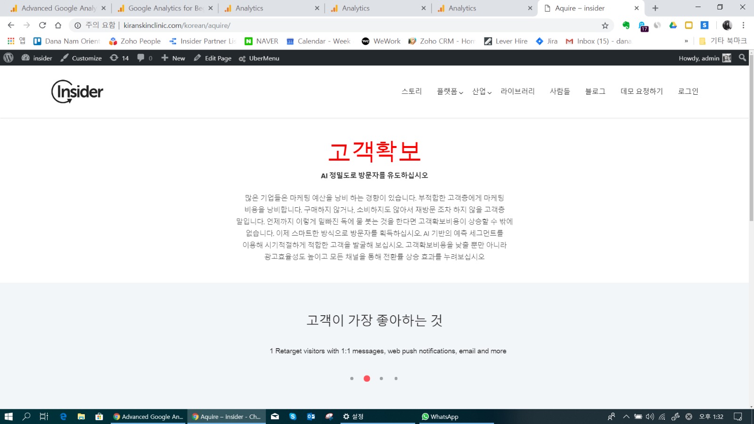Click the 데모 요청하기 link
Viewport: 754px width, 424px height.
[641, 91]
